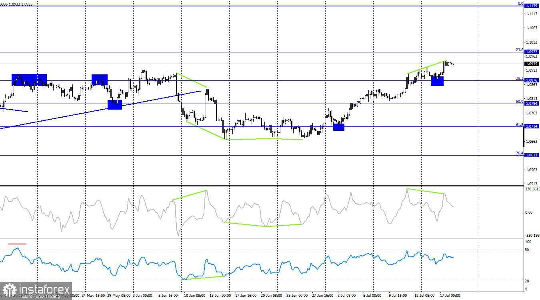This screenshot has width=540, height=300.
Task: Click the 1.0763 price scale value
Action: 532,113
